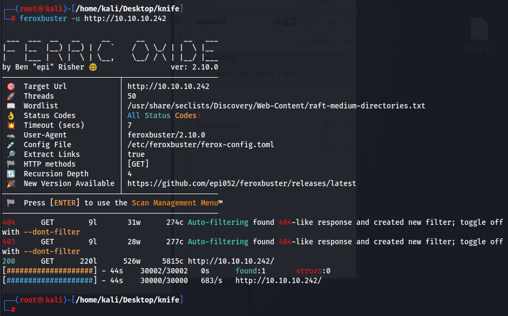Click the second --dont-filter text after 403 line
508x316 pixels.
coord(52,252)
